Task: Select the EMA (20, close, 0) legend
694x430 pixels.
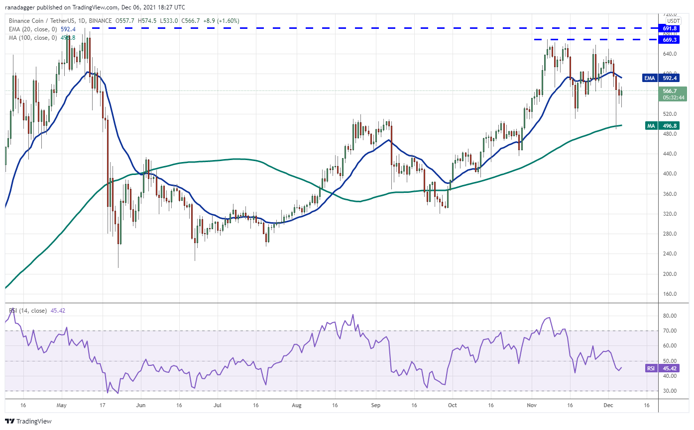Action: click(x=29, y=29)
